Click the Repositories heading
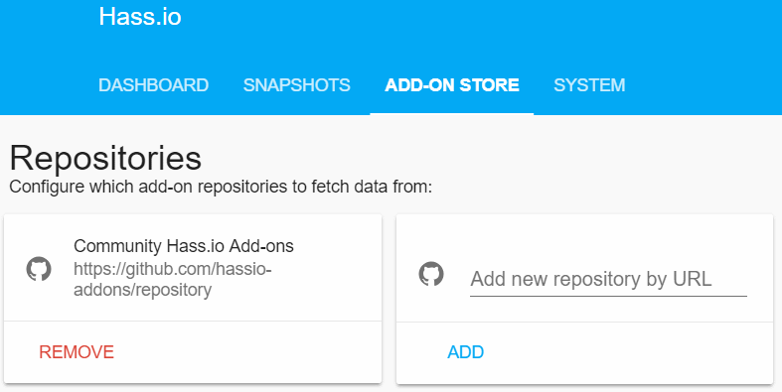Image resolution: width=782 pixels, height=392 pixels. point(105,158)
